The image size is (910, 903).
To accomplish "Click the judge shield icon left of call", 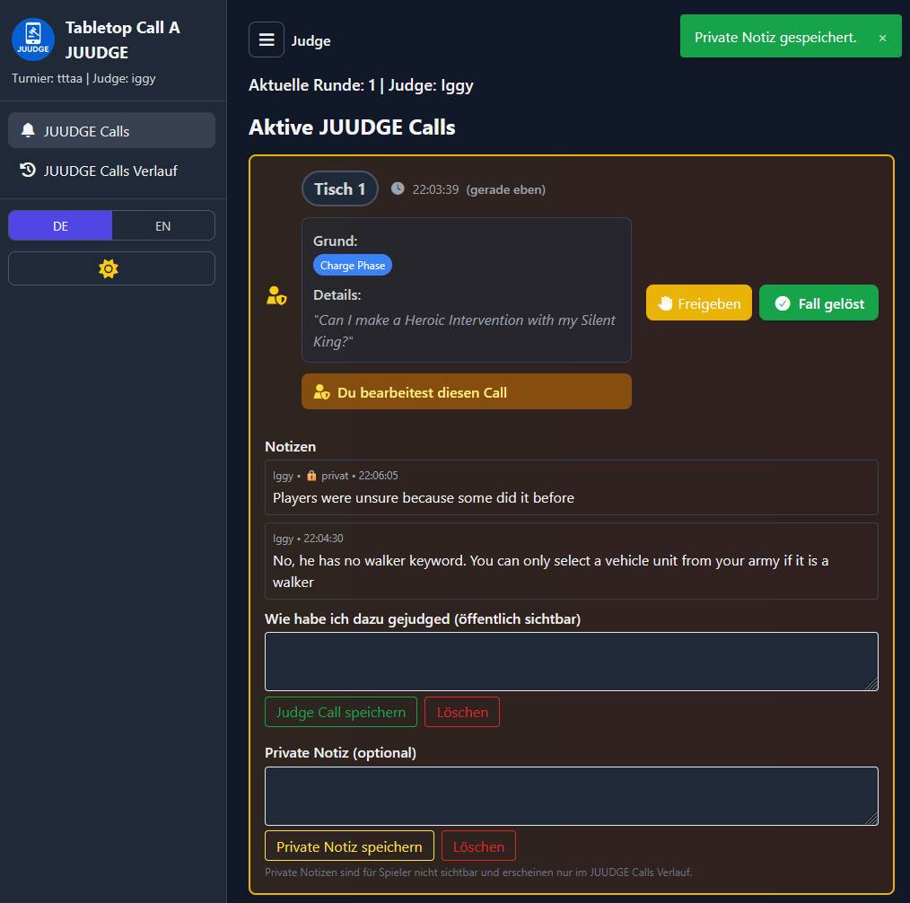I will tap(276, 295).
